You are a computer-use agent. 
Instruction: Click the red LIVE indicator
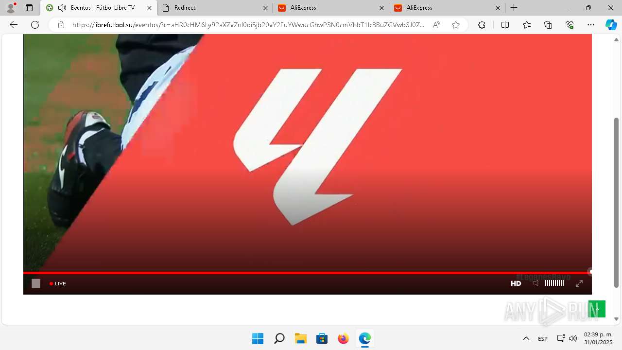pos(58,283)
